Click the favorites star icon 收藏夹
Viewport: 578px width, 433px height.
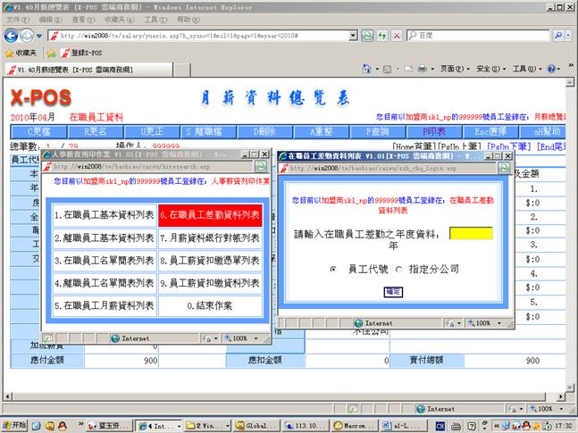[22, 53]
